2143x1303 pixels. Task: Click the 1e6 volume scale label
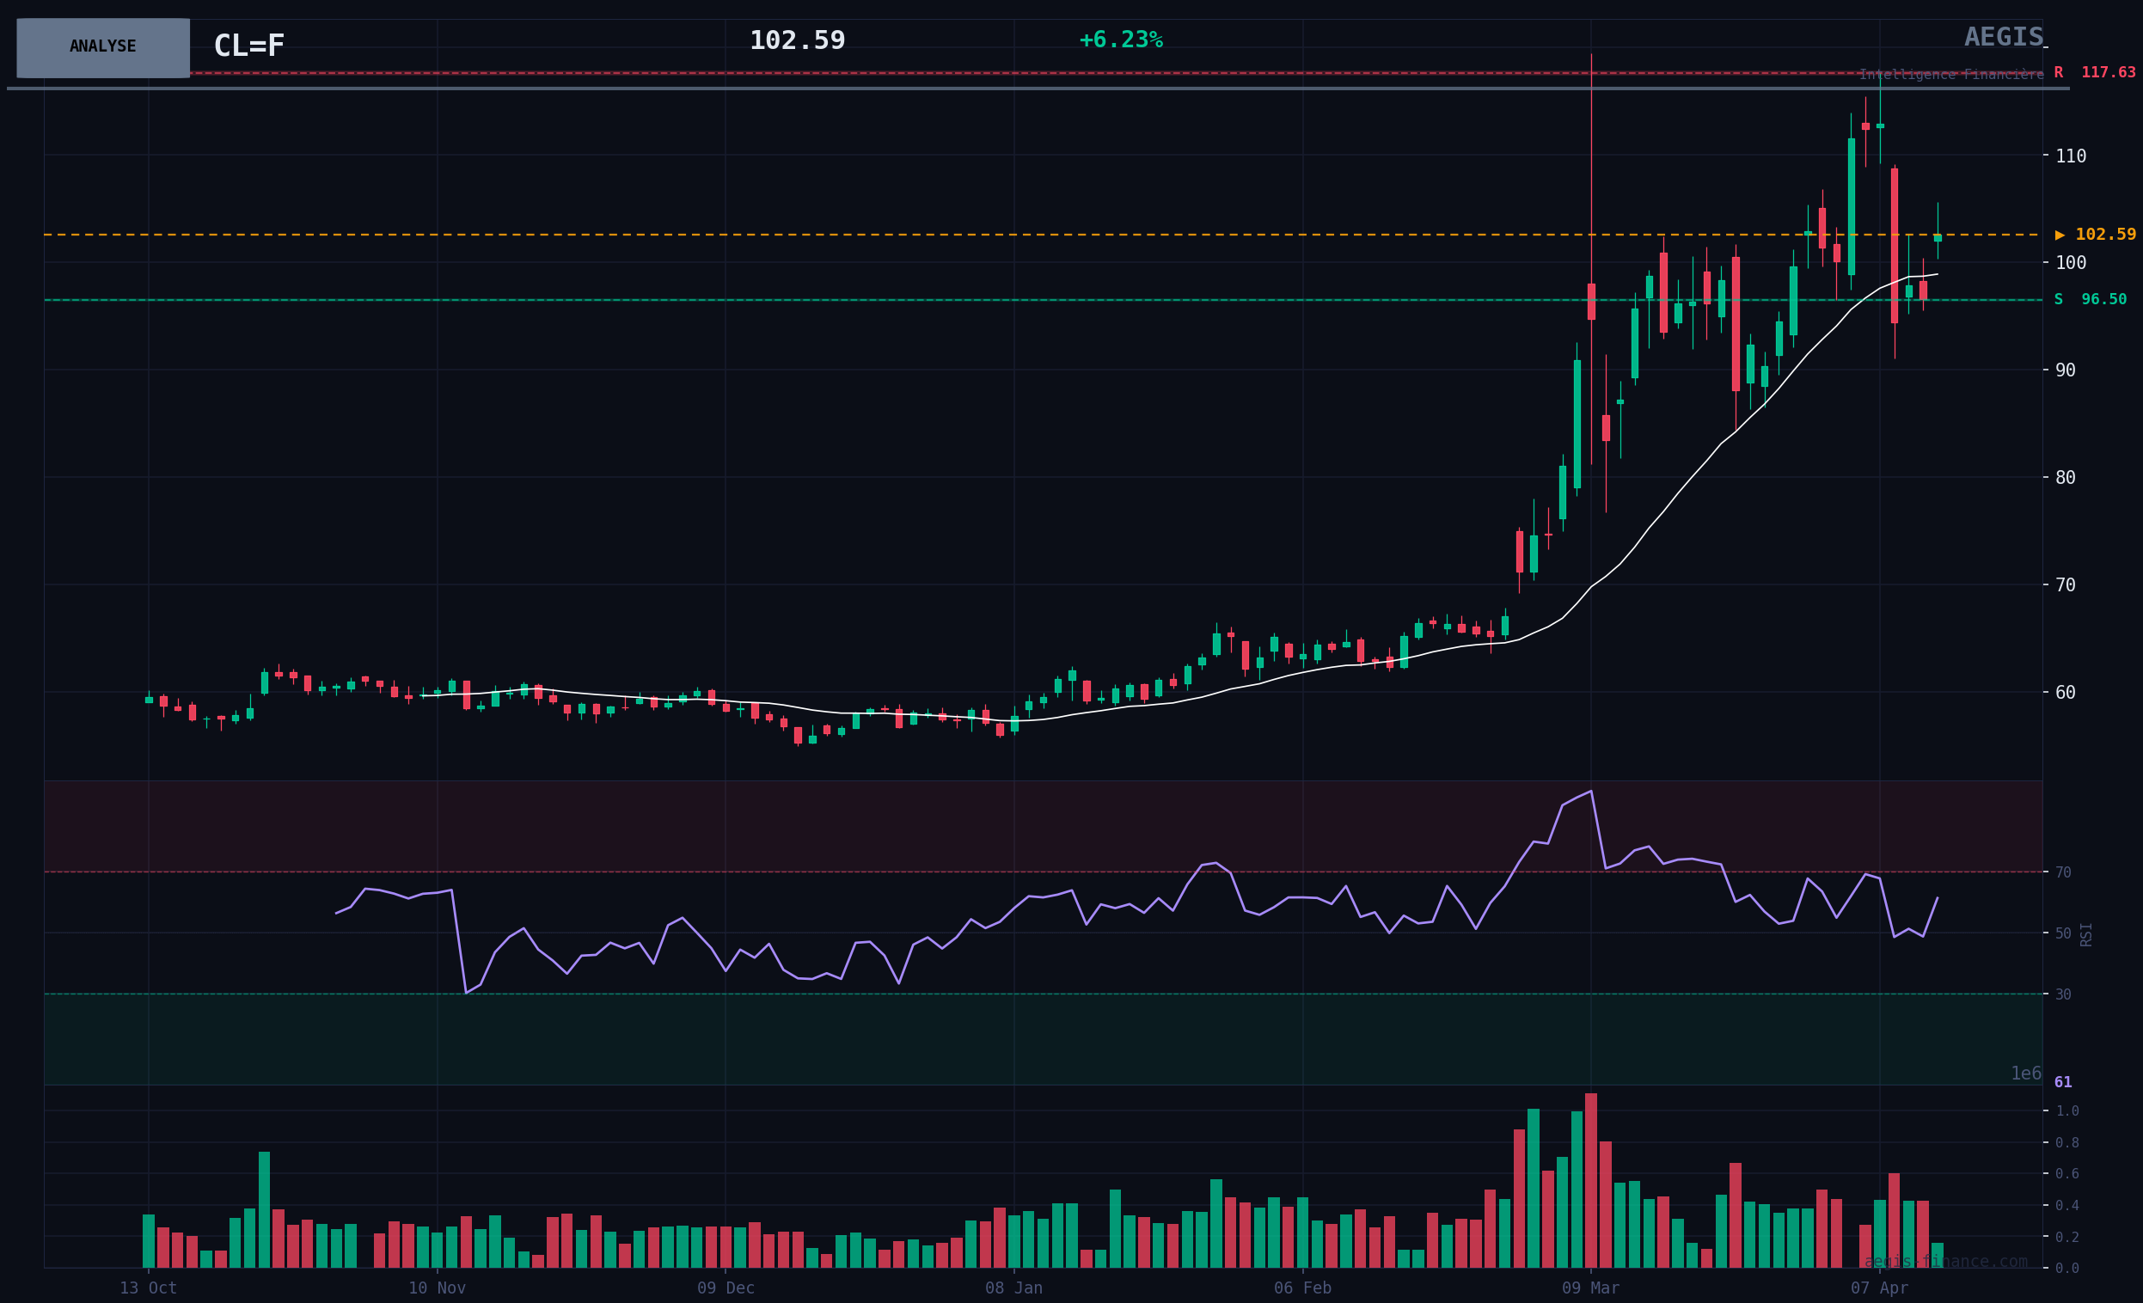[2024, 1074]
